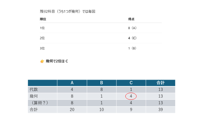Select the 合計 row label at the bottom

tap(34, 110)
